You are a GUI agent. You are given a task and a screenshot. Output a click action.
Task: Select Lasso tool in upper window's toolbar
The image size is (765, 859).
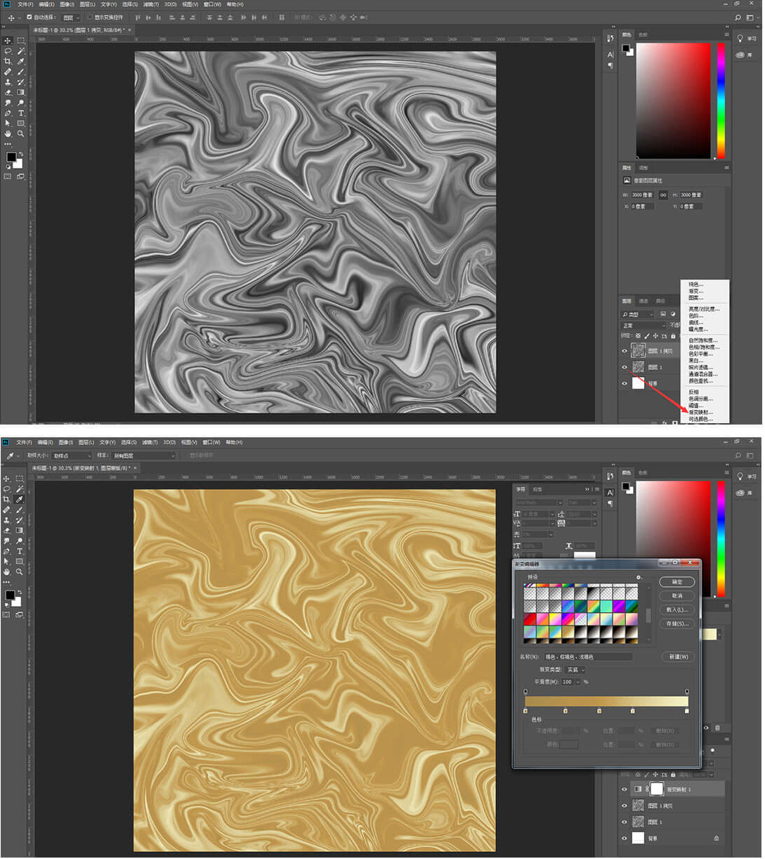(x=8, y=51)
